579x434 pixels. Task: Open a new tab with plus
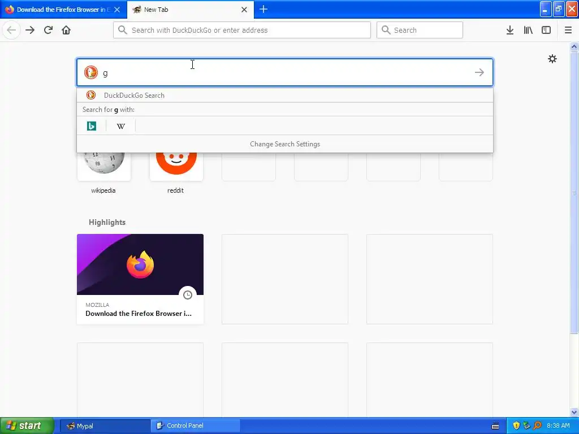pyautogui.click(x=263, y=9)
